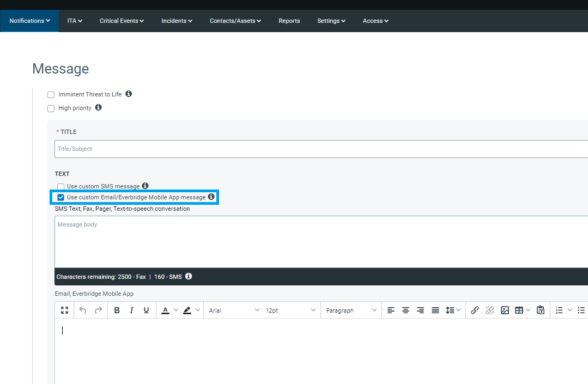Open the 12pt font size dropdown
The image size is (588, 384).
(290, 310)
